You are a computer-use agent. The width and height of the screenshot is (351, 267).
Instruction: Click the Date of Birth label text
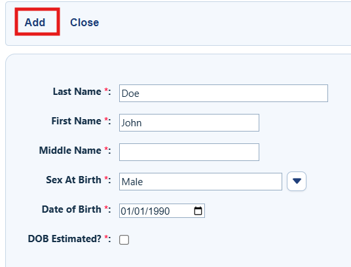click(x=71, y=209)
